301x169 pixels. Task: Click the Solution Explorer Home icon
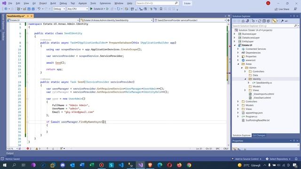(243, 21)
